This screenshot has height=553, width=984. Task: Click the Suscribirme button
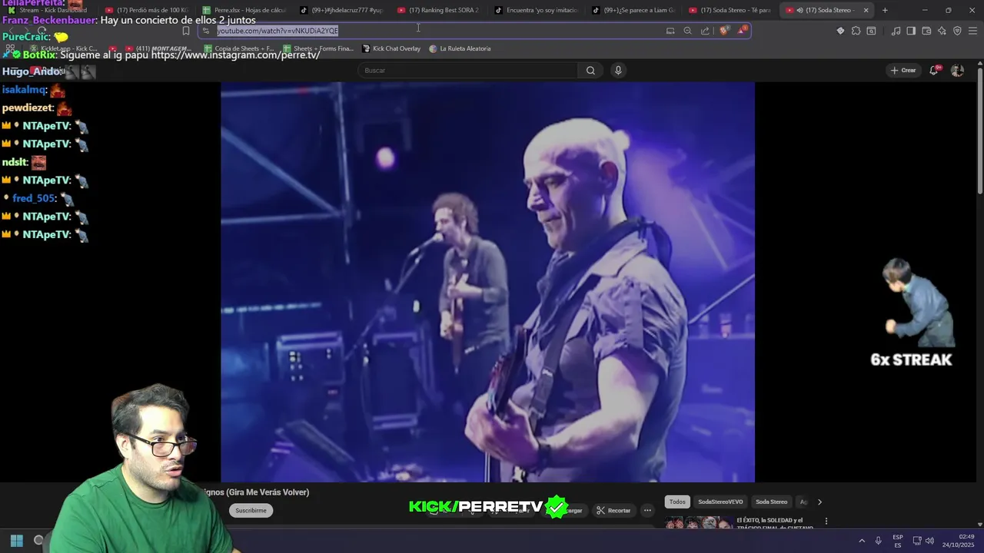(x=251, y=510)
